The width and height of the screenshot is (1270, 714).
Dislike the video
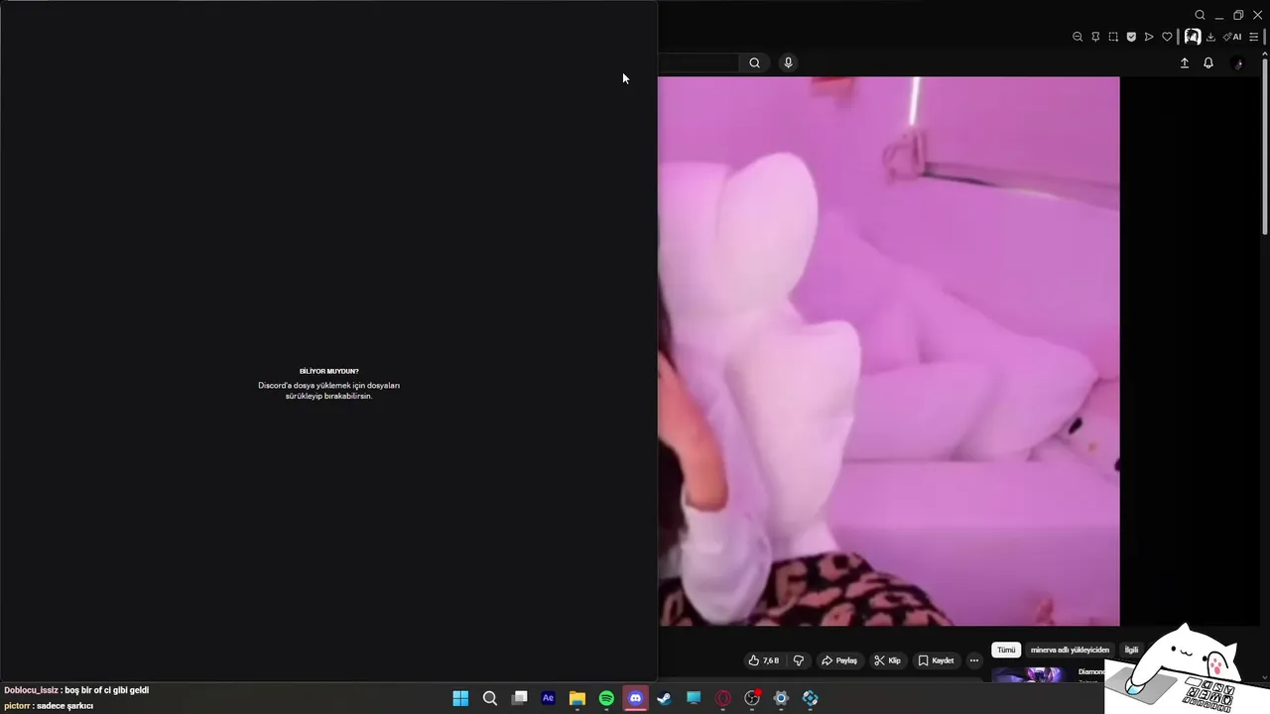pos(799,660)
